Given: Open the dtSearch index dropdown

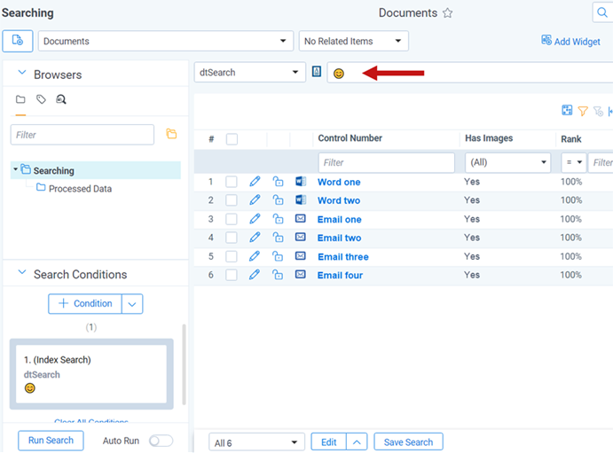Looking at the screenshot, I should point(250,72).
